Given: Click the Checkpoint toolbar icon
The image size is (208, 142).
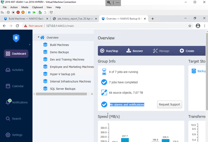Looking at the screenshot, I should tap(40, 12).
